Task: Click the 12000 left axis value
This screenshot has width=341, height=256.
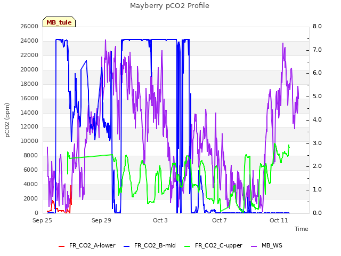Action: point(29,127)
